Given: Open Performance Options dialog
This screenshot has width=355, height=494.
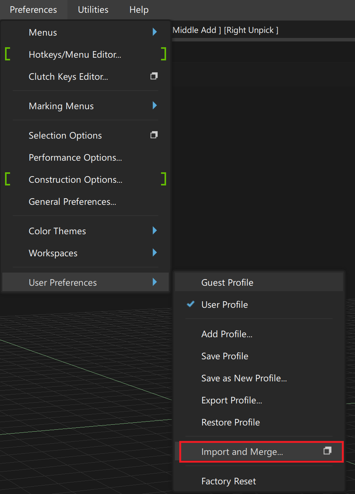Looking at the screenshot, I should click(x=75, y=158).
